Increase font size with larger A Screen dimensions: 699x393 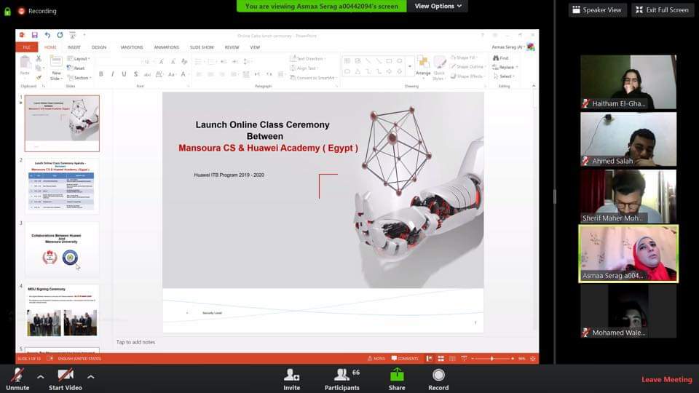click(x=161, y=61)
